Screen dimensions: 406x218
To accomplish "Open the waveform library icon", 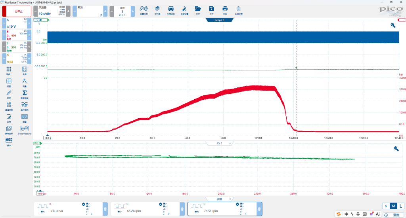I will tap(157, 10).
